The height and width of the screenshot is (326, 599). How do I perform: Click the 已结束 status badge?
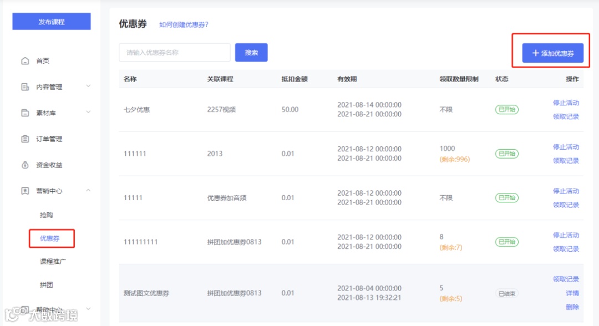[507, 293]
